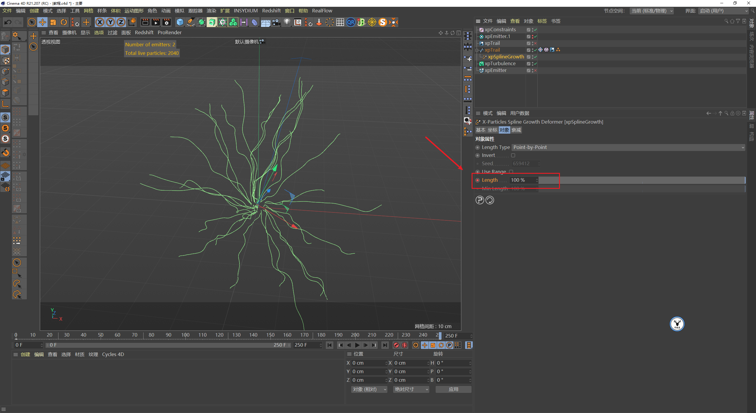Viewport: 756px width, 413px height.
Task: Open keyframe selection gear icon
Action: (x=416, y=345)
